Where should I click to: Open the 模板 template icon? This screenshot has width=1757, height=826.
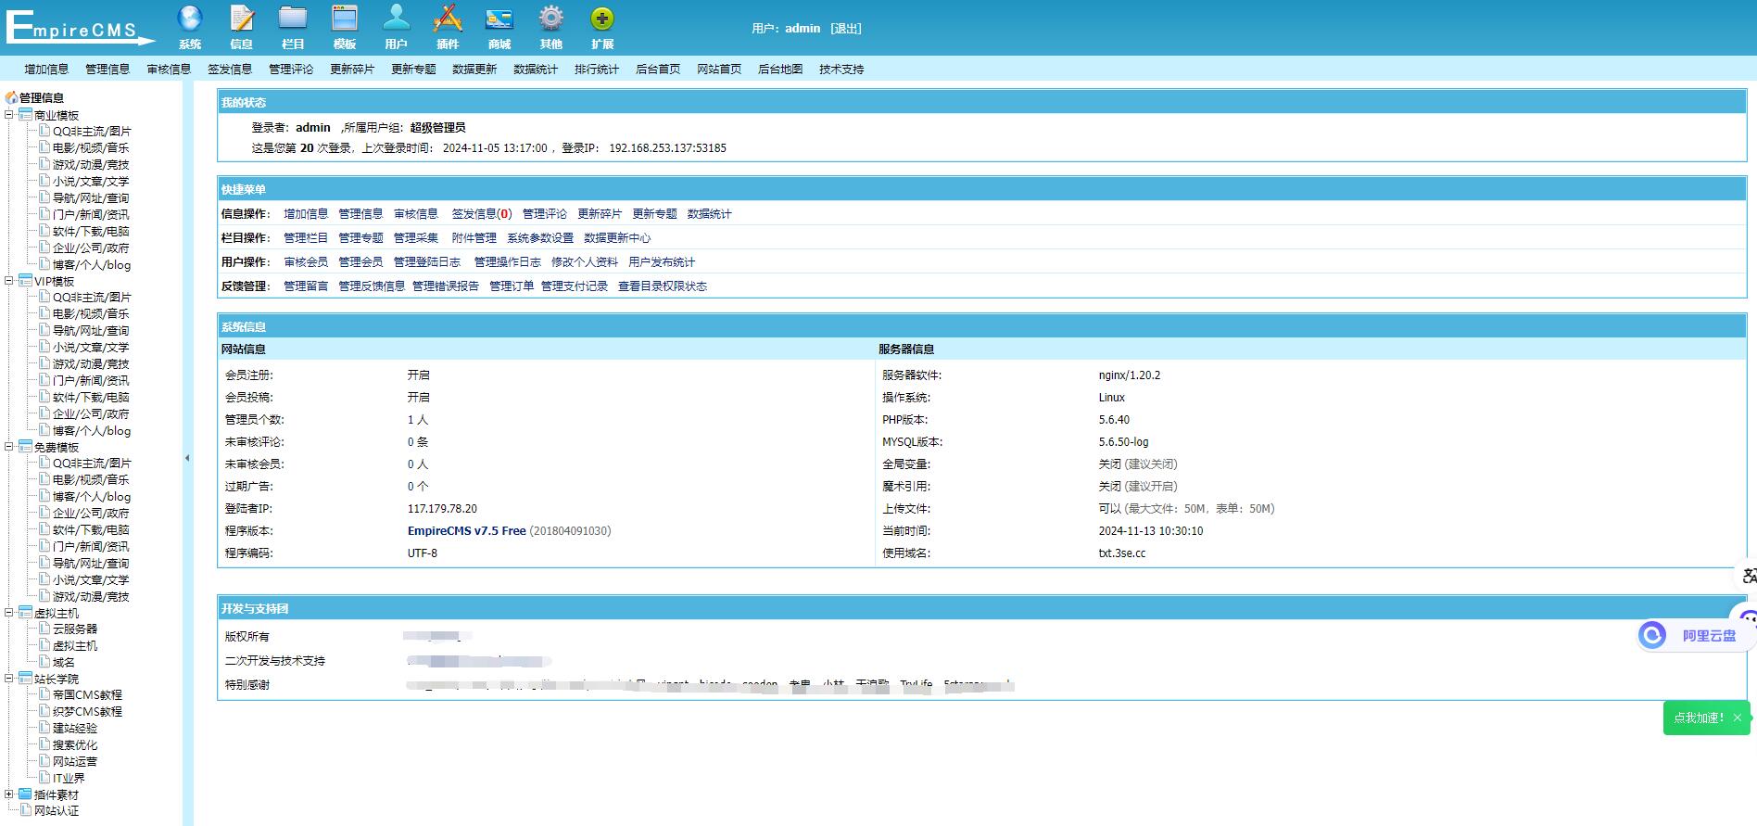pos(345,19)
